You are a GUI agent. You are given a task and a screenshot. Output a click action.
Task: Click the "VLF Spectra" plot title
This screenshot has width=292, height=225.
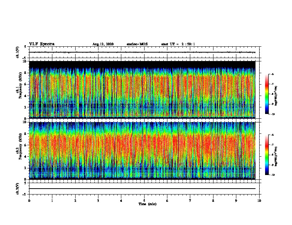click(x=42, y=44)
